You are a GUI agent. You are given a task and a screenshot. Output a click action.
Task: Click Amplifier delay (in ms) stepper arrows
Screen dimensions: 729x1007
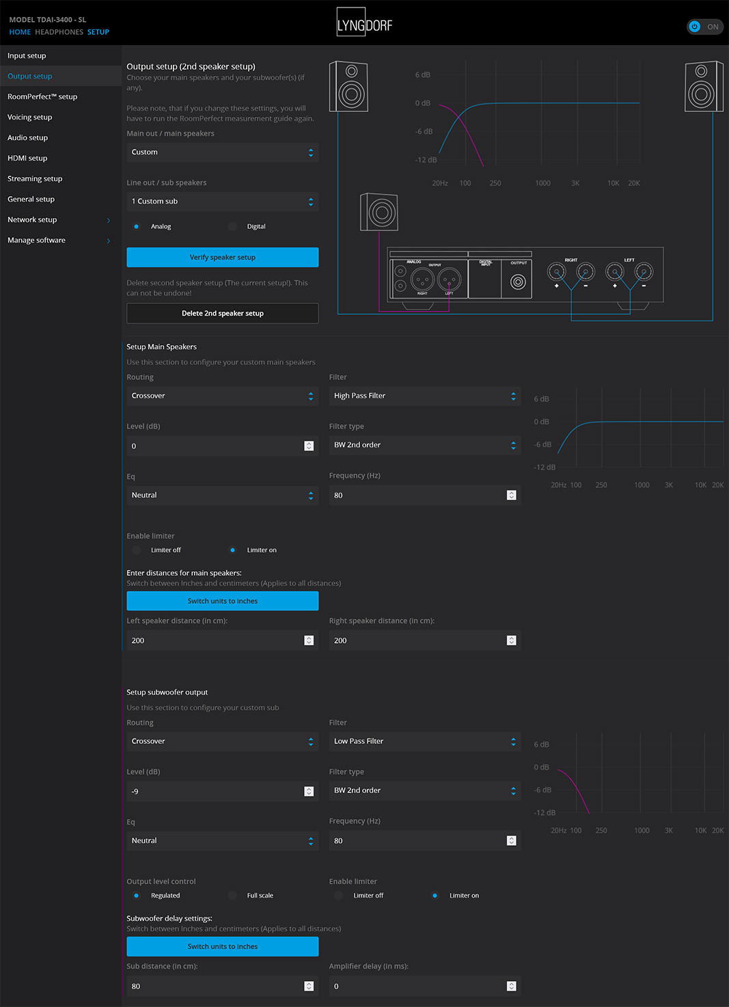coord(512,986)
